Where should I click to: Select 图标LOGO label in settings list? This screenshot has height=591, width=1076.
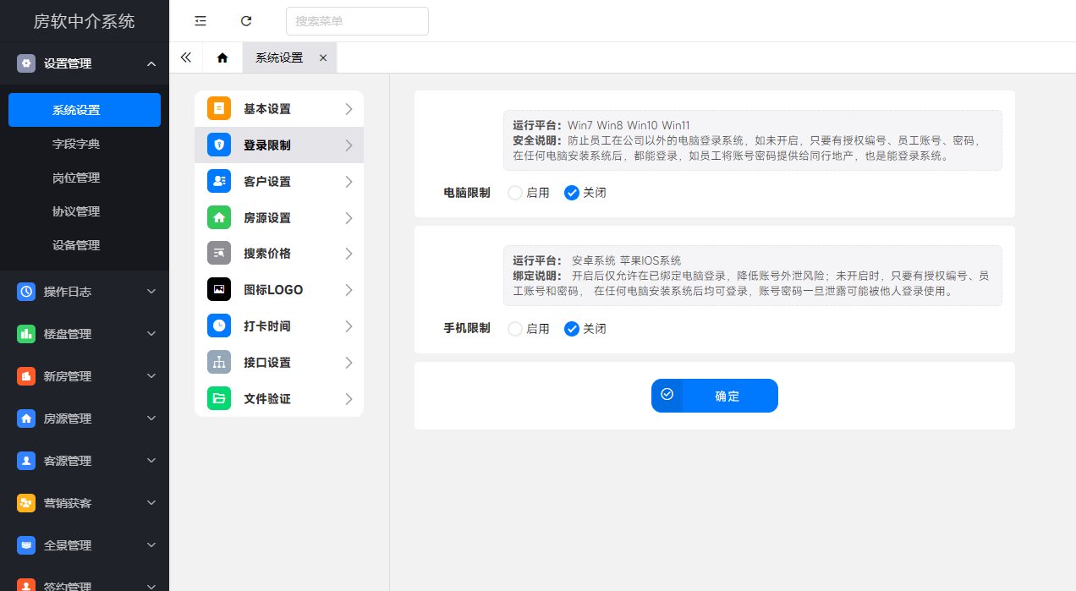(273, 290)
